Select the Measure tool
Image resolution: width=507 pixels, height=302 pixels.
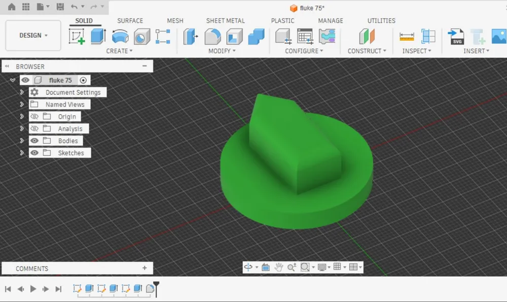point(407,36)
